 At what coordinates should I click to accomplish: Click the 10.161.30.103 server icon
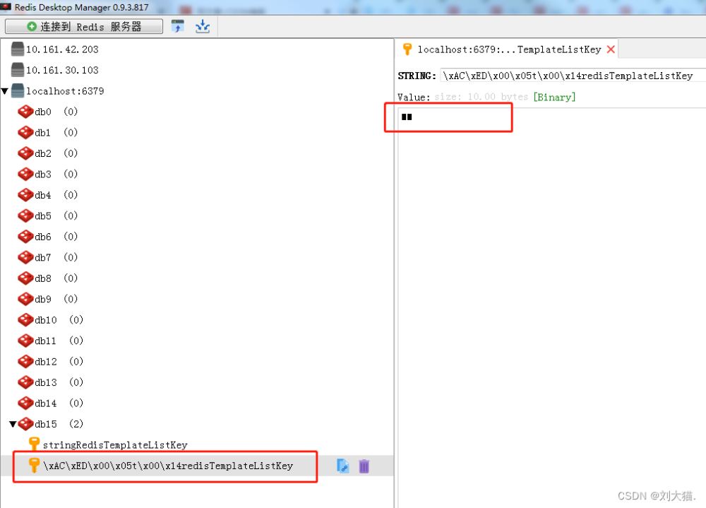click(18, 70)
